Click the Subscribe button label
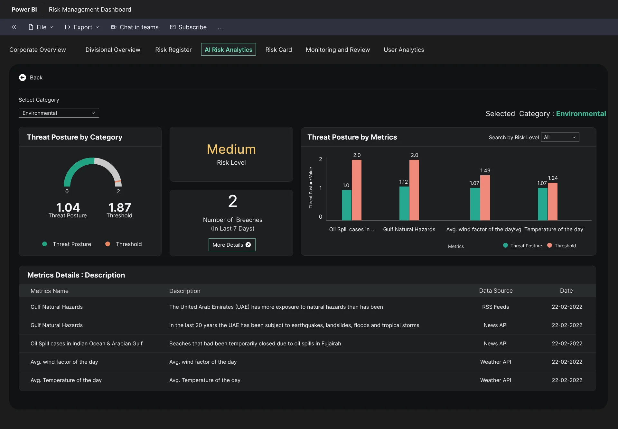 click(x=192, y=27)
